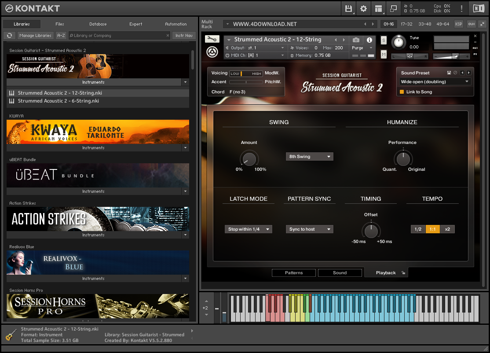Click the Humanize Performance knob
Screen dimensions: 490x353
click(x=403, y=158)
